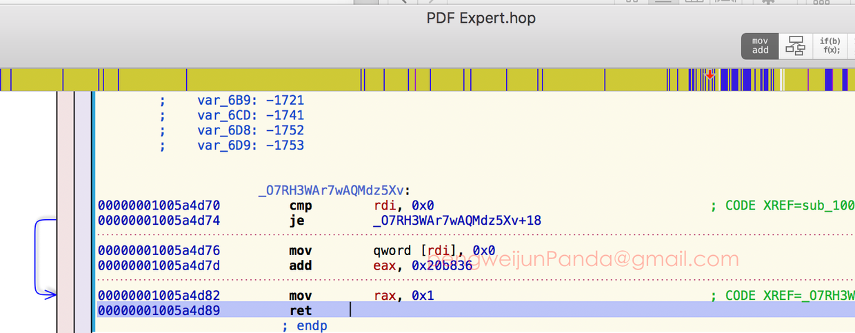Click the _O7RH3WAr7wAQMdz5Xv: procedure label
The image size is (855, 333).
pos(334,191)
